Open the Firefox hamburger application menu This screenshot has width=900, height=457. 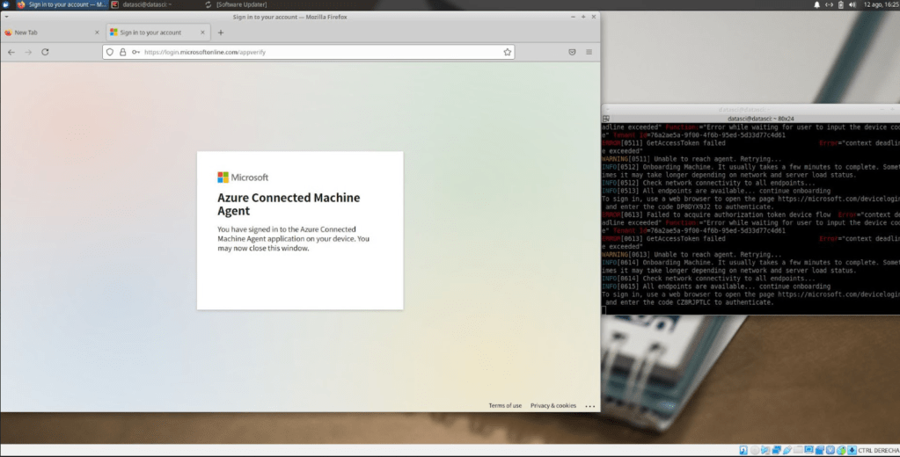(x=589, y=52)
